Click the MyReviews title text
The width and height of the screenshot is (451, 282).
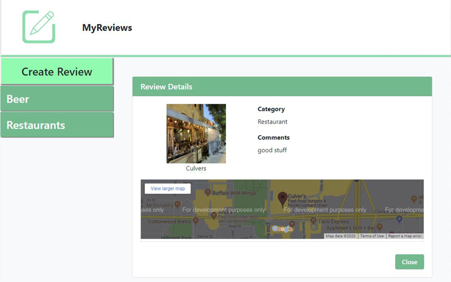(x=107, y=28)
